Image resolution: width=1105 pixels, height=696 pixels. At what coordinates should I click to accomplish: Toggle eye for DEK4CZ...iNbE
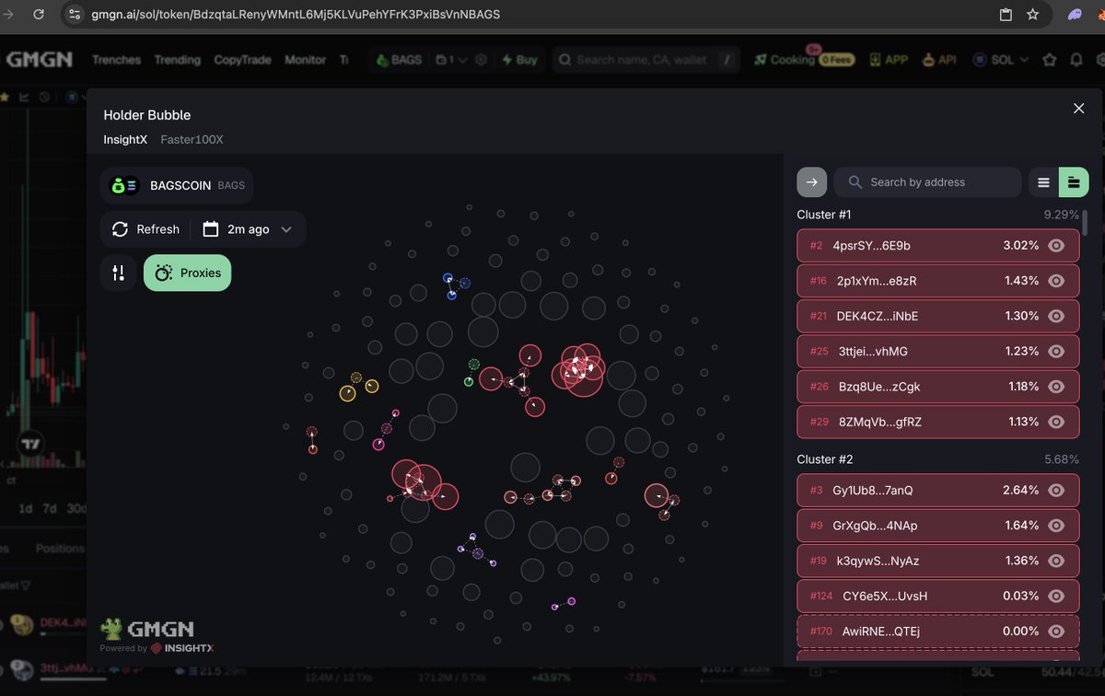1057,316
